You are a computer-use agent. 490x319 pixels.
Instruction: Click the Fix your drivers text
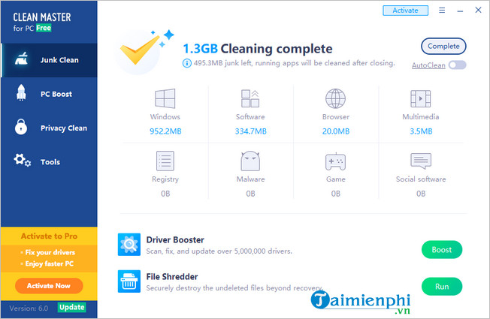50,252
